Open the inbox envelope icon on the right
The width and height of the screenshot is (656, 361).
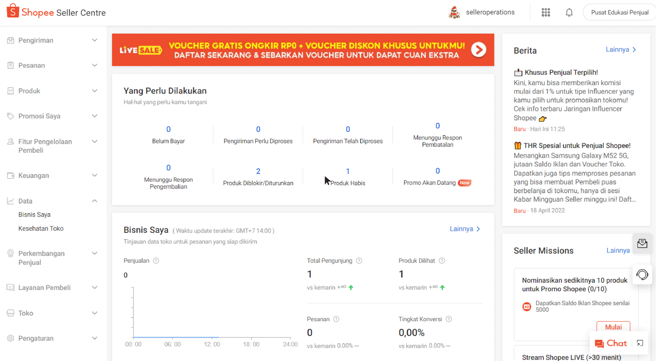pos(642,243)
